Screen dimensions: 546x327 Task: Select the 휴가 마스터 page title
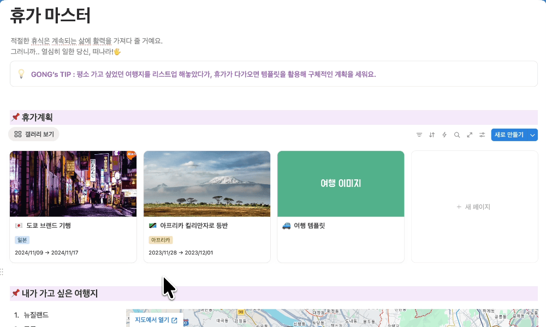(50, 16)
